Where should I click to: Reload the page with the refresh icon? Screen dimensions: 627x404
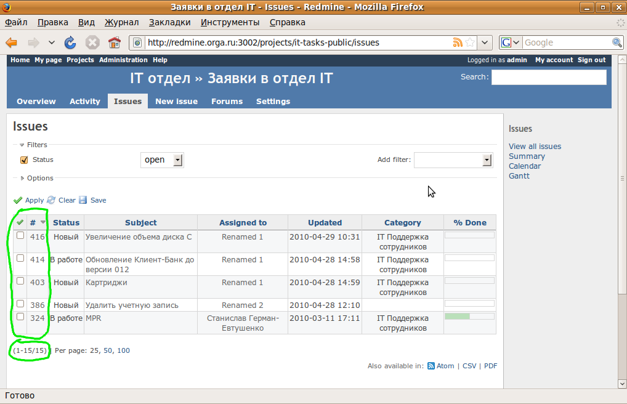(x=70, y=42)
